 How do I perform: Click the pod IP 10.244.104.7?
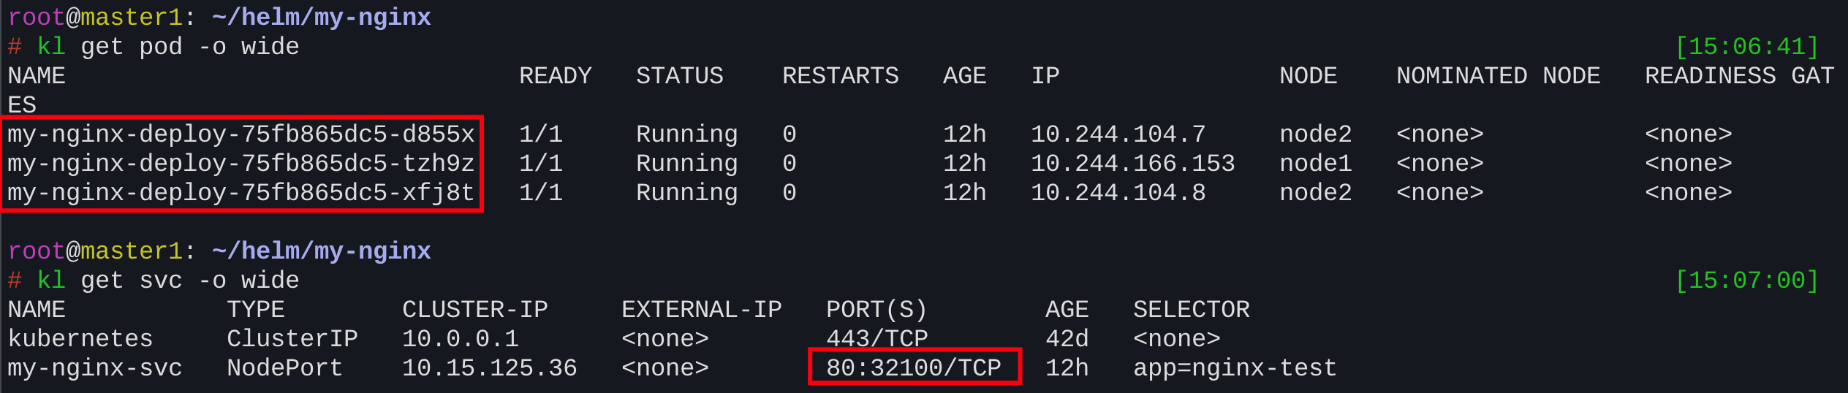(1118, 134)
